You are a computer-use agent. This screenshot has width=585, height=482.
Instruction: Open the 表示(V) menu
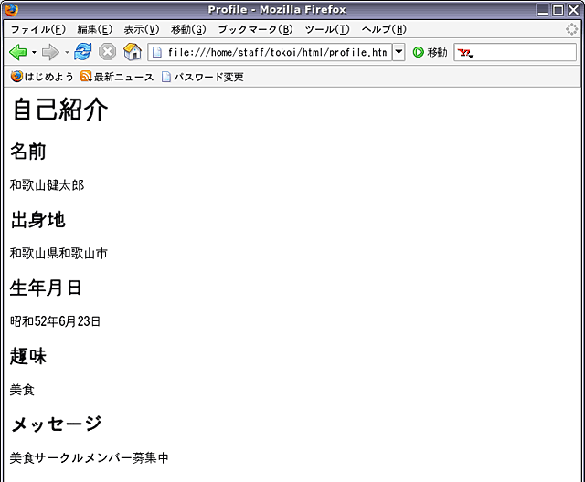point(142,29)
